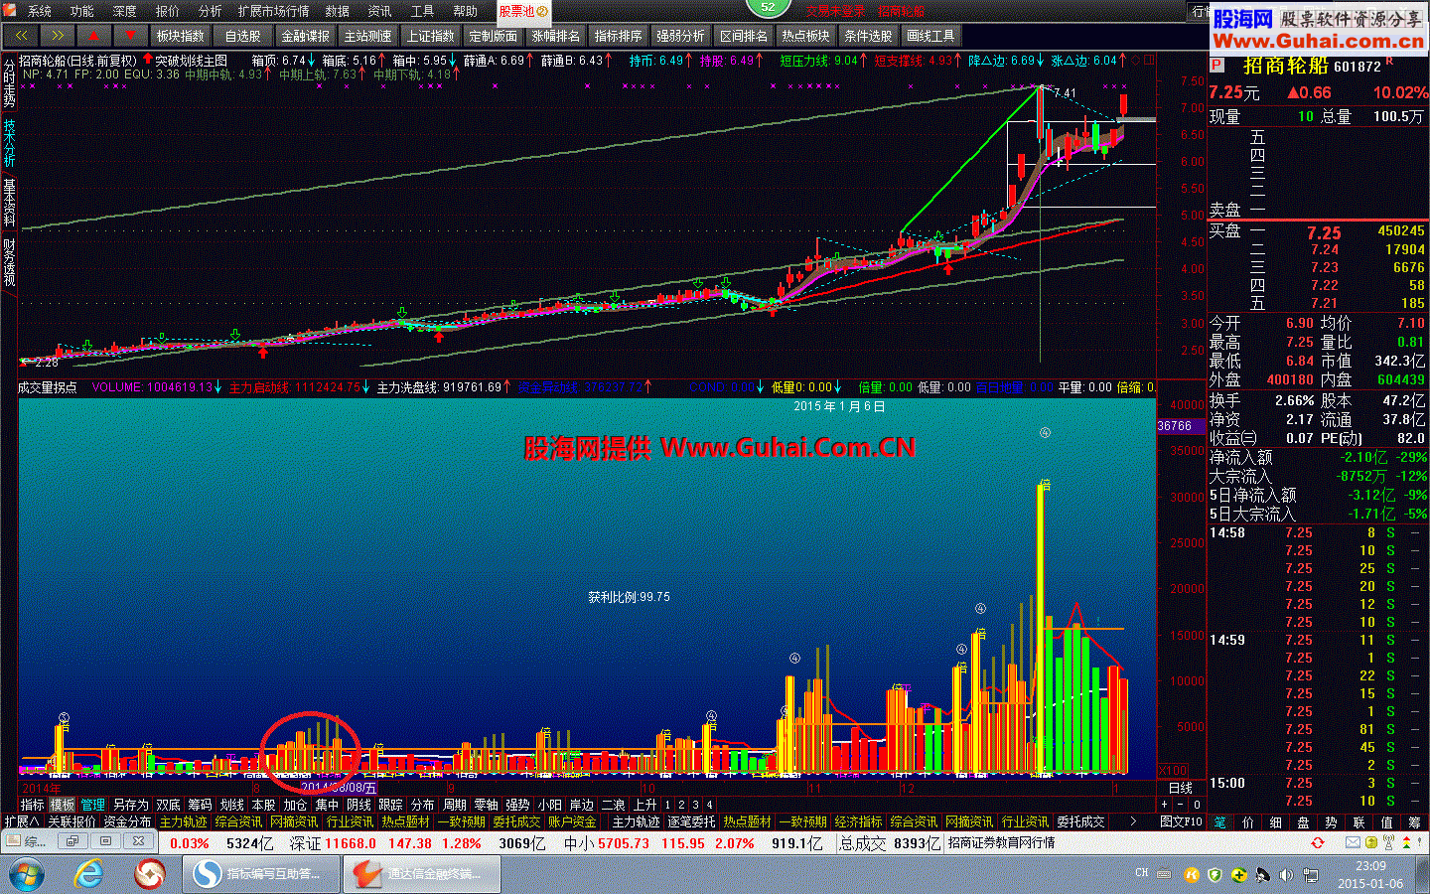Click the minus zoom button under 日线
Viewport: 1430px width, 894px height.
pyautogui.click(x=1181, y=805)
